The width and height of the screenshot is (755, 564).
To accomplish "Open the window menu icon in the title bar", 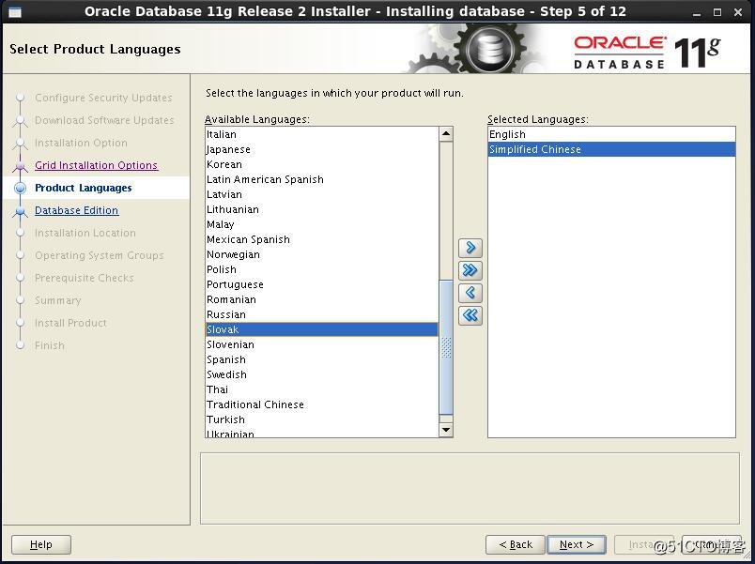I will [x=15, y=12].
